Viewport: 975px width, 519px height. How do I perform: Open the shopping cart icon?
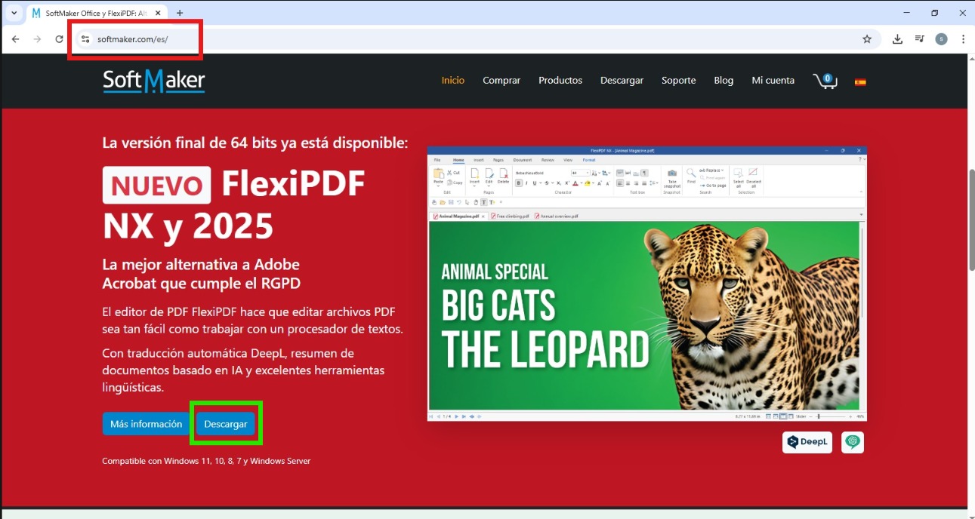(824, 81)
